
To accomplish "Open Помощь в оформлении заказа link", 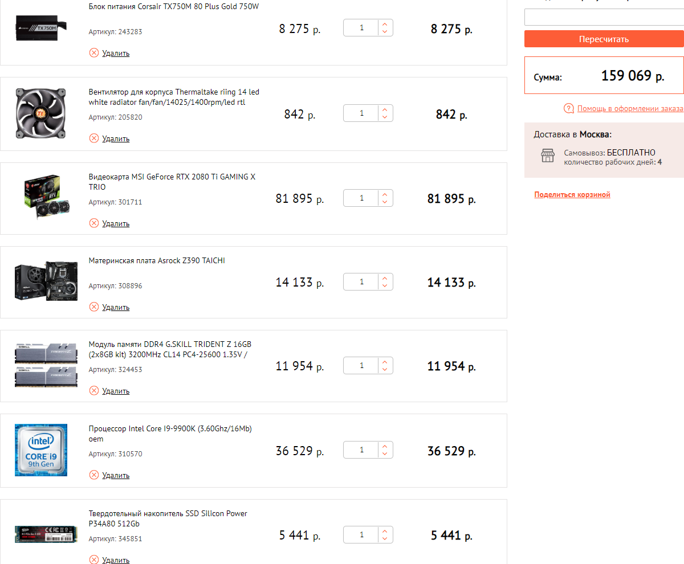I will click(630, 108).
